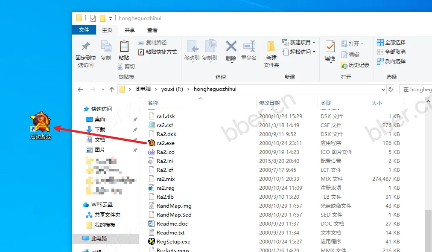Click the Forward navigation arrow

pos(93,90)
